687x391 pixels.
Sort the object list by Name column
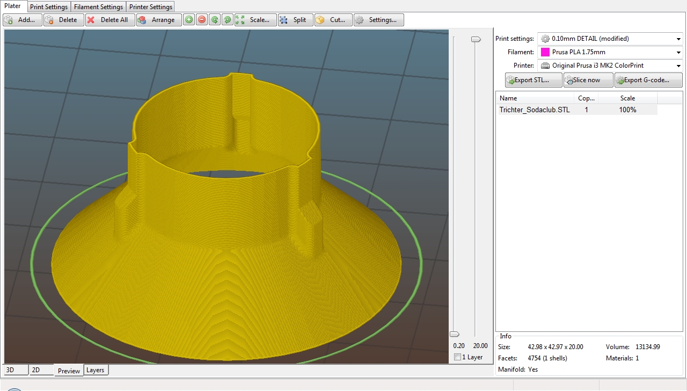[536, 98]
